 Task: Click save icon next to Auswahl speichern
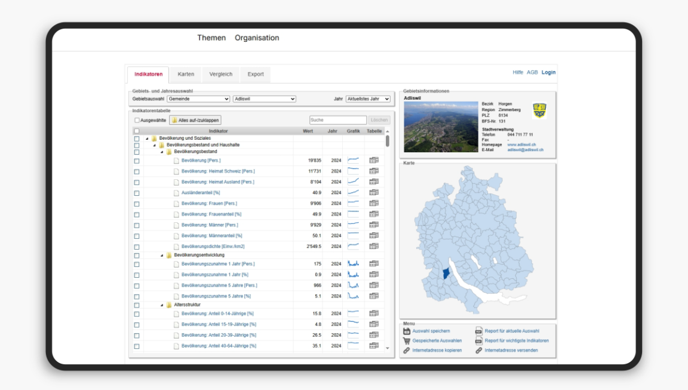407,331
